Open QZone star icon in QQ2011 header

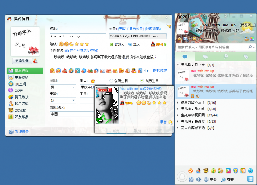pos(180,39)
